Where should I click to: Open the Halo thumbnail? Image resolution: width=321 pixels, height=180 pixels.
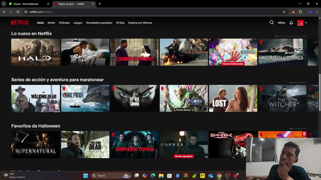click(36, 52)
